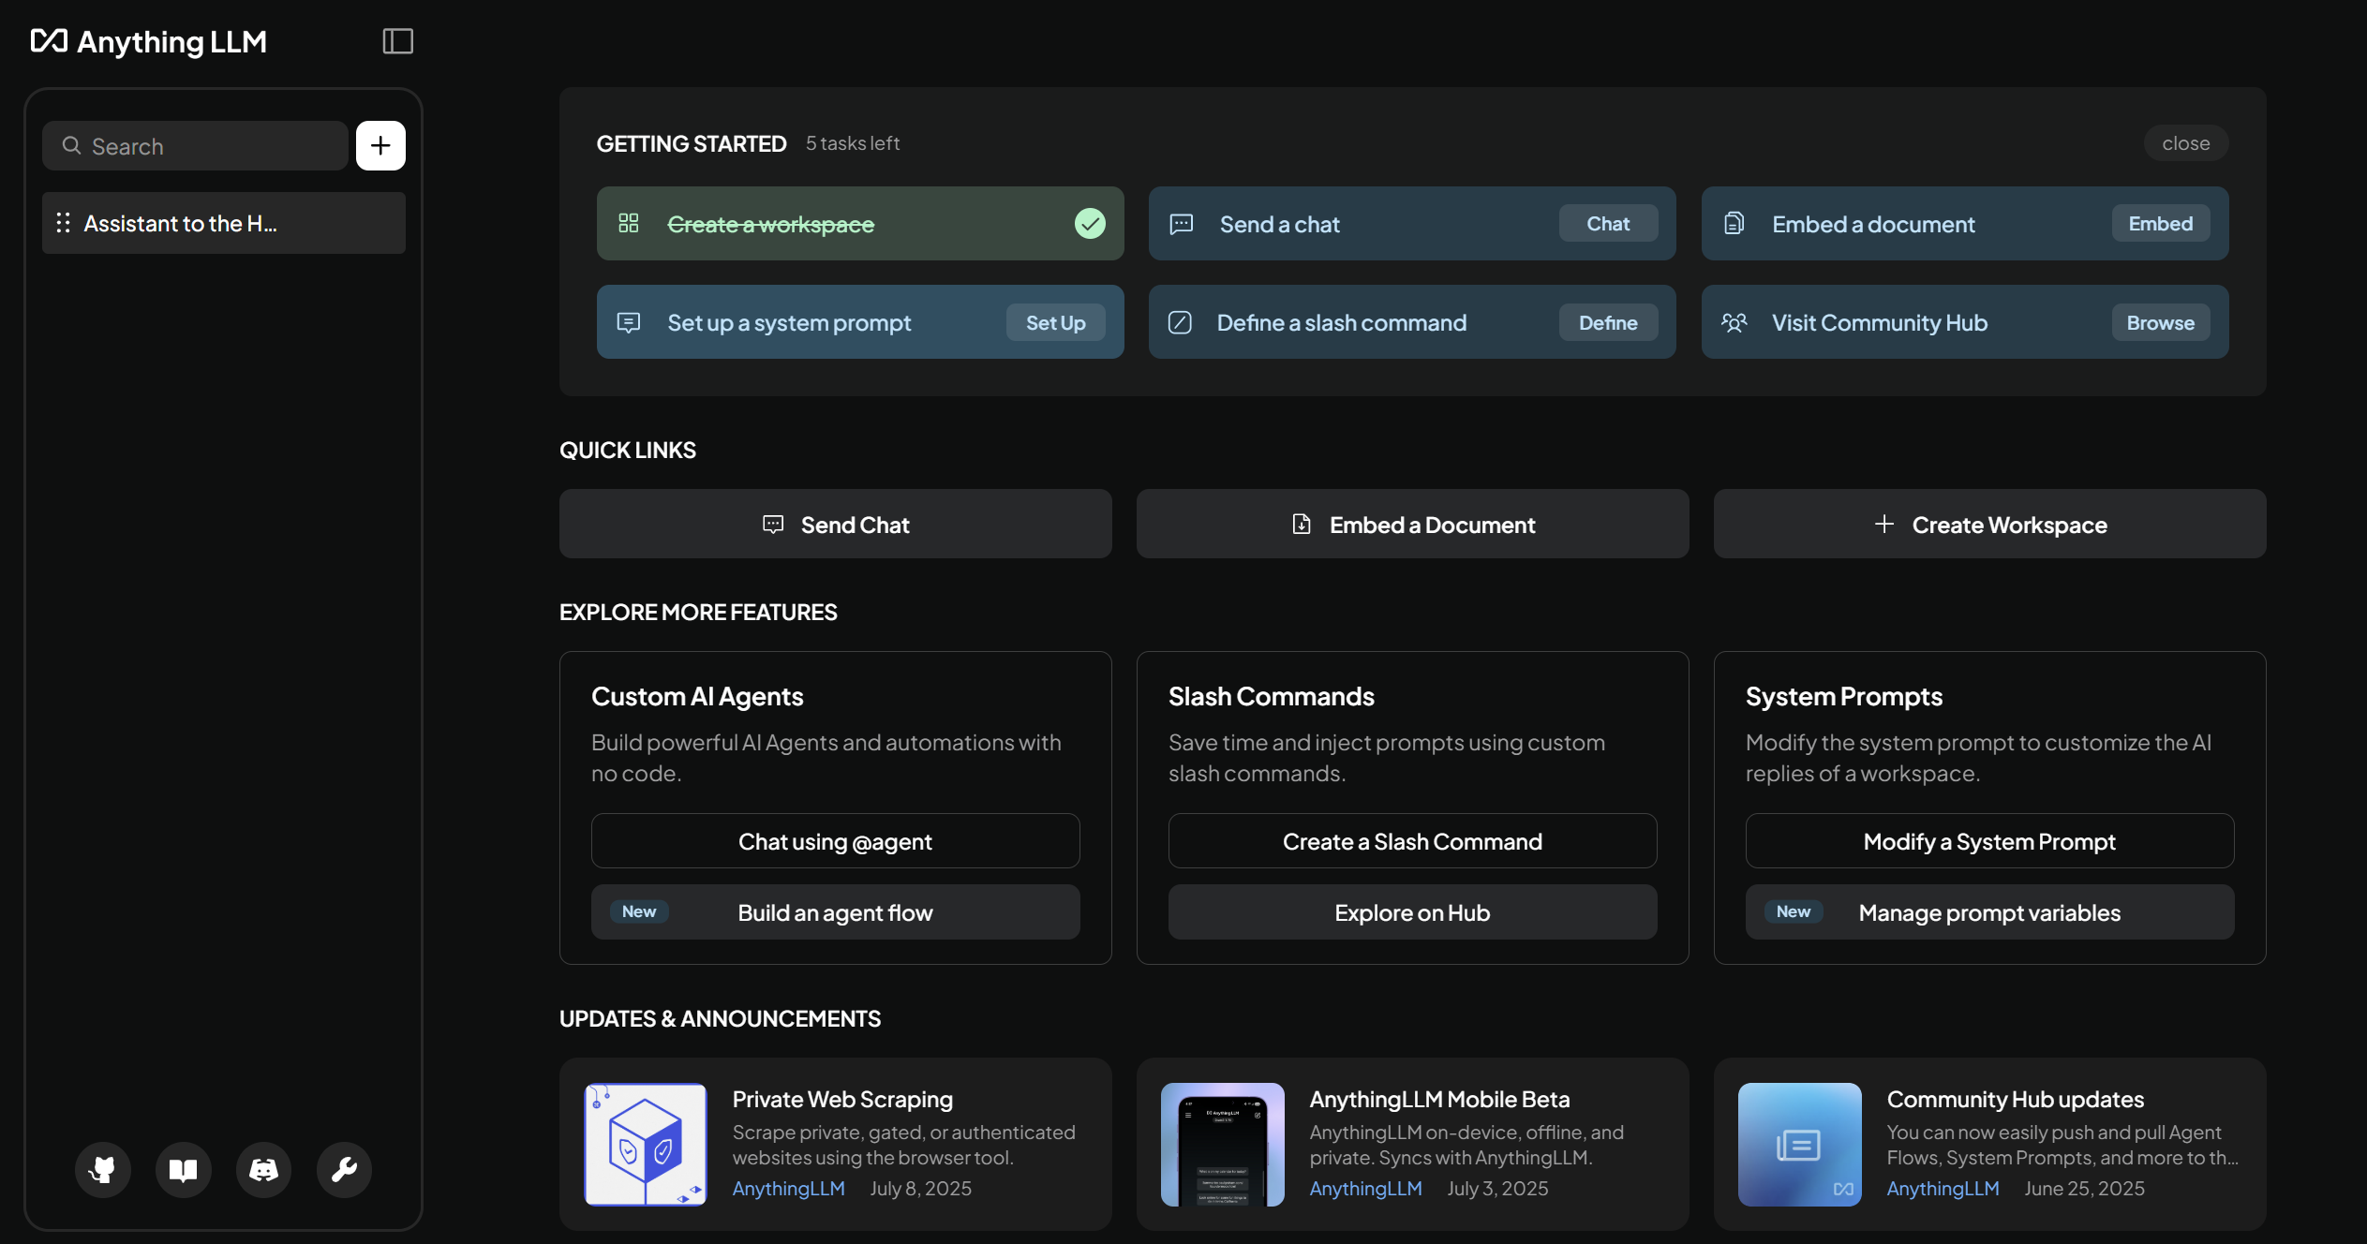Join Discord via the Discord icon
Screen dimensions: 2367x1244
[262, 1169]
